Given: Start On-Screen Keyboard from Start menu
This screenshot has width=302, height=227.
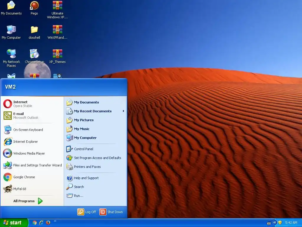Looking at the screenshot, I should tap(32, 130).
